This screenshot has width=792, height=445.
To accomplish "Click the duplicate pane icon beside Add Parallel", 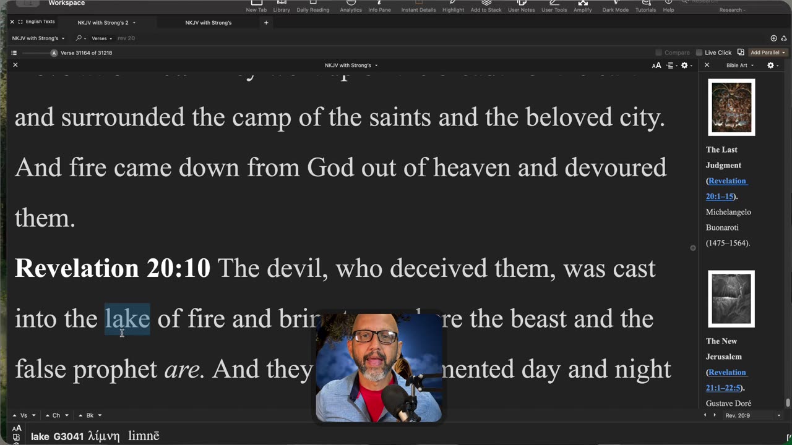I will coord(741,53).
